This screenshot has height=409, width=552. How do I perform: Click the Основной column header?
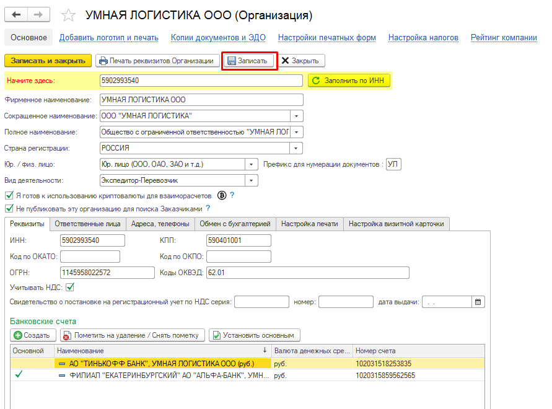(32, 351)
